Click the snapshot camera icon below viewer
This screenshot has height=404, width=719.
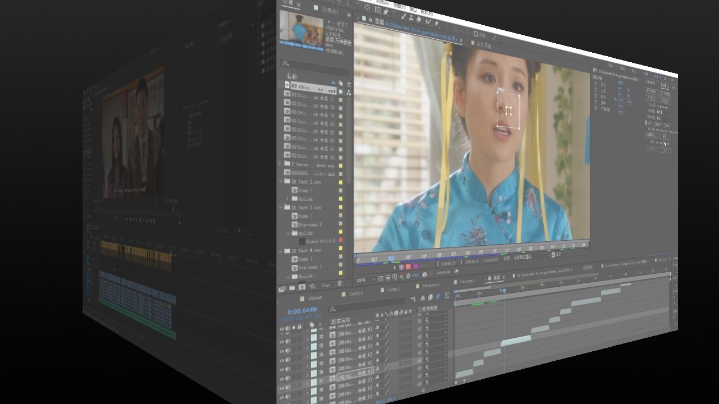[424, 274]
